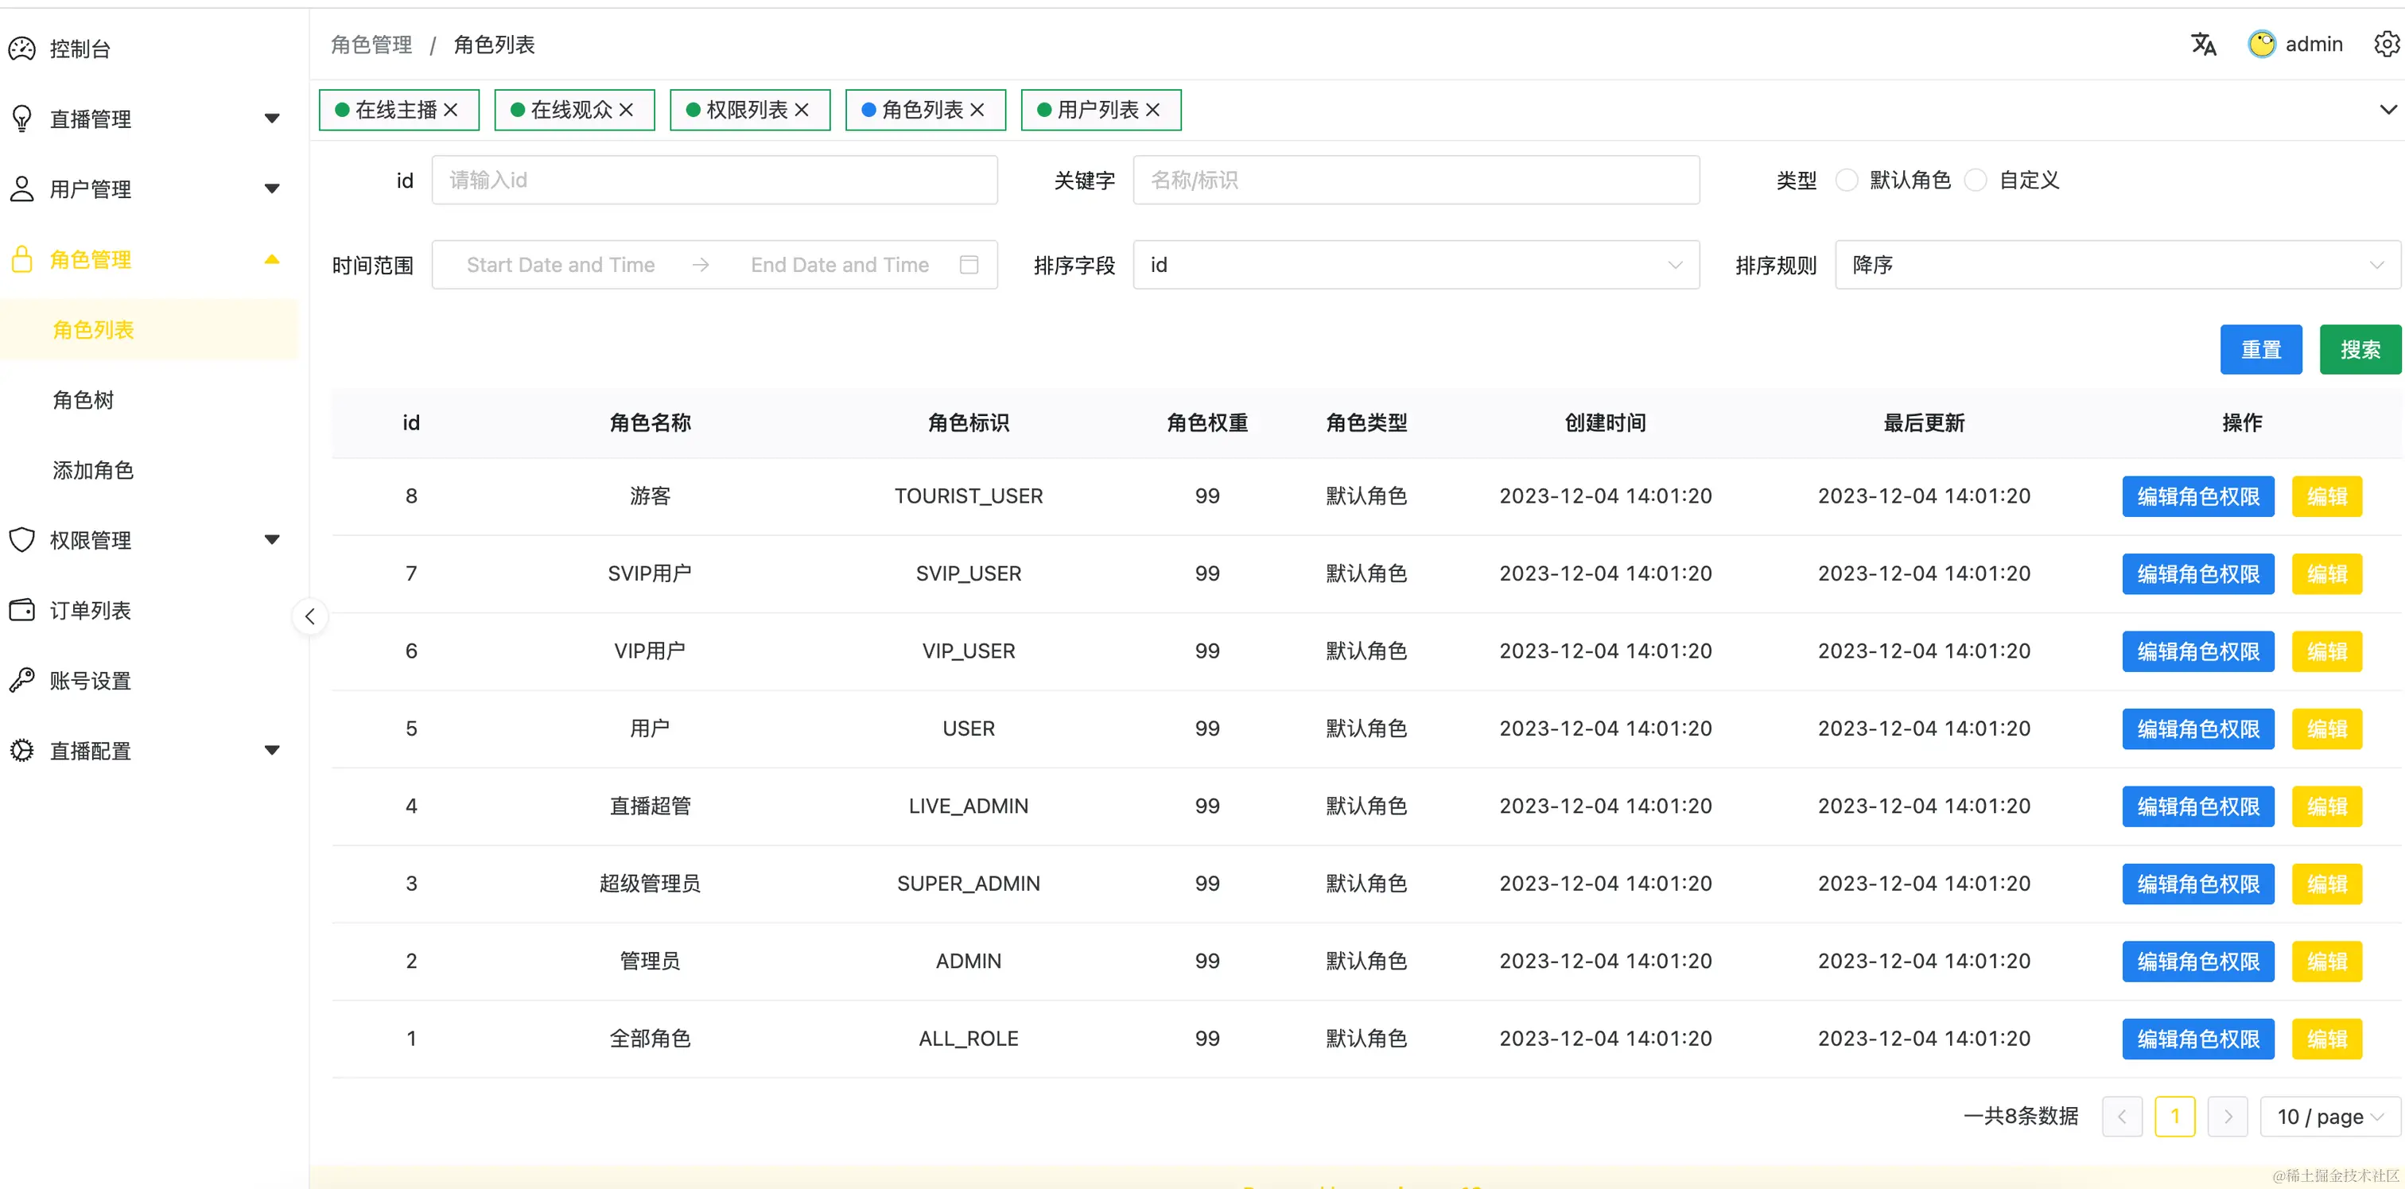This screenshot has width=2405, height=1189.
Task: Close the 在线主播 tab
Action: pyautogui.click(x=451, y=110)
